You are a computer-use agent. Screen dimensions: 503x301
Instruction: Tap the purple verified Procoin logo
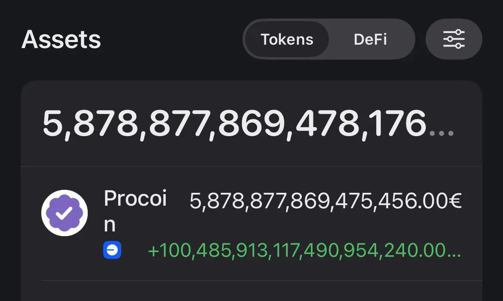pos(64,213)
